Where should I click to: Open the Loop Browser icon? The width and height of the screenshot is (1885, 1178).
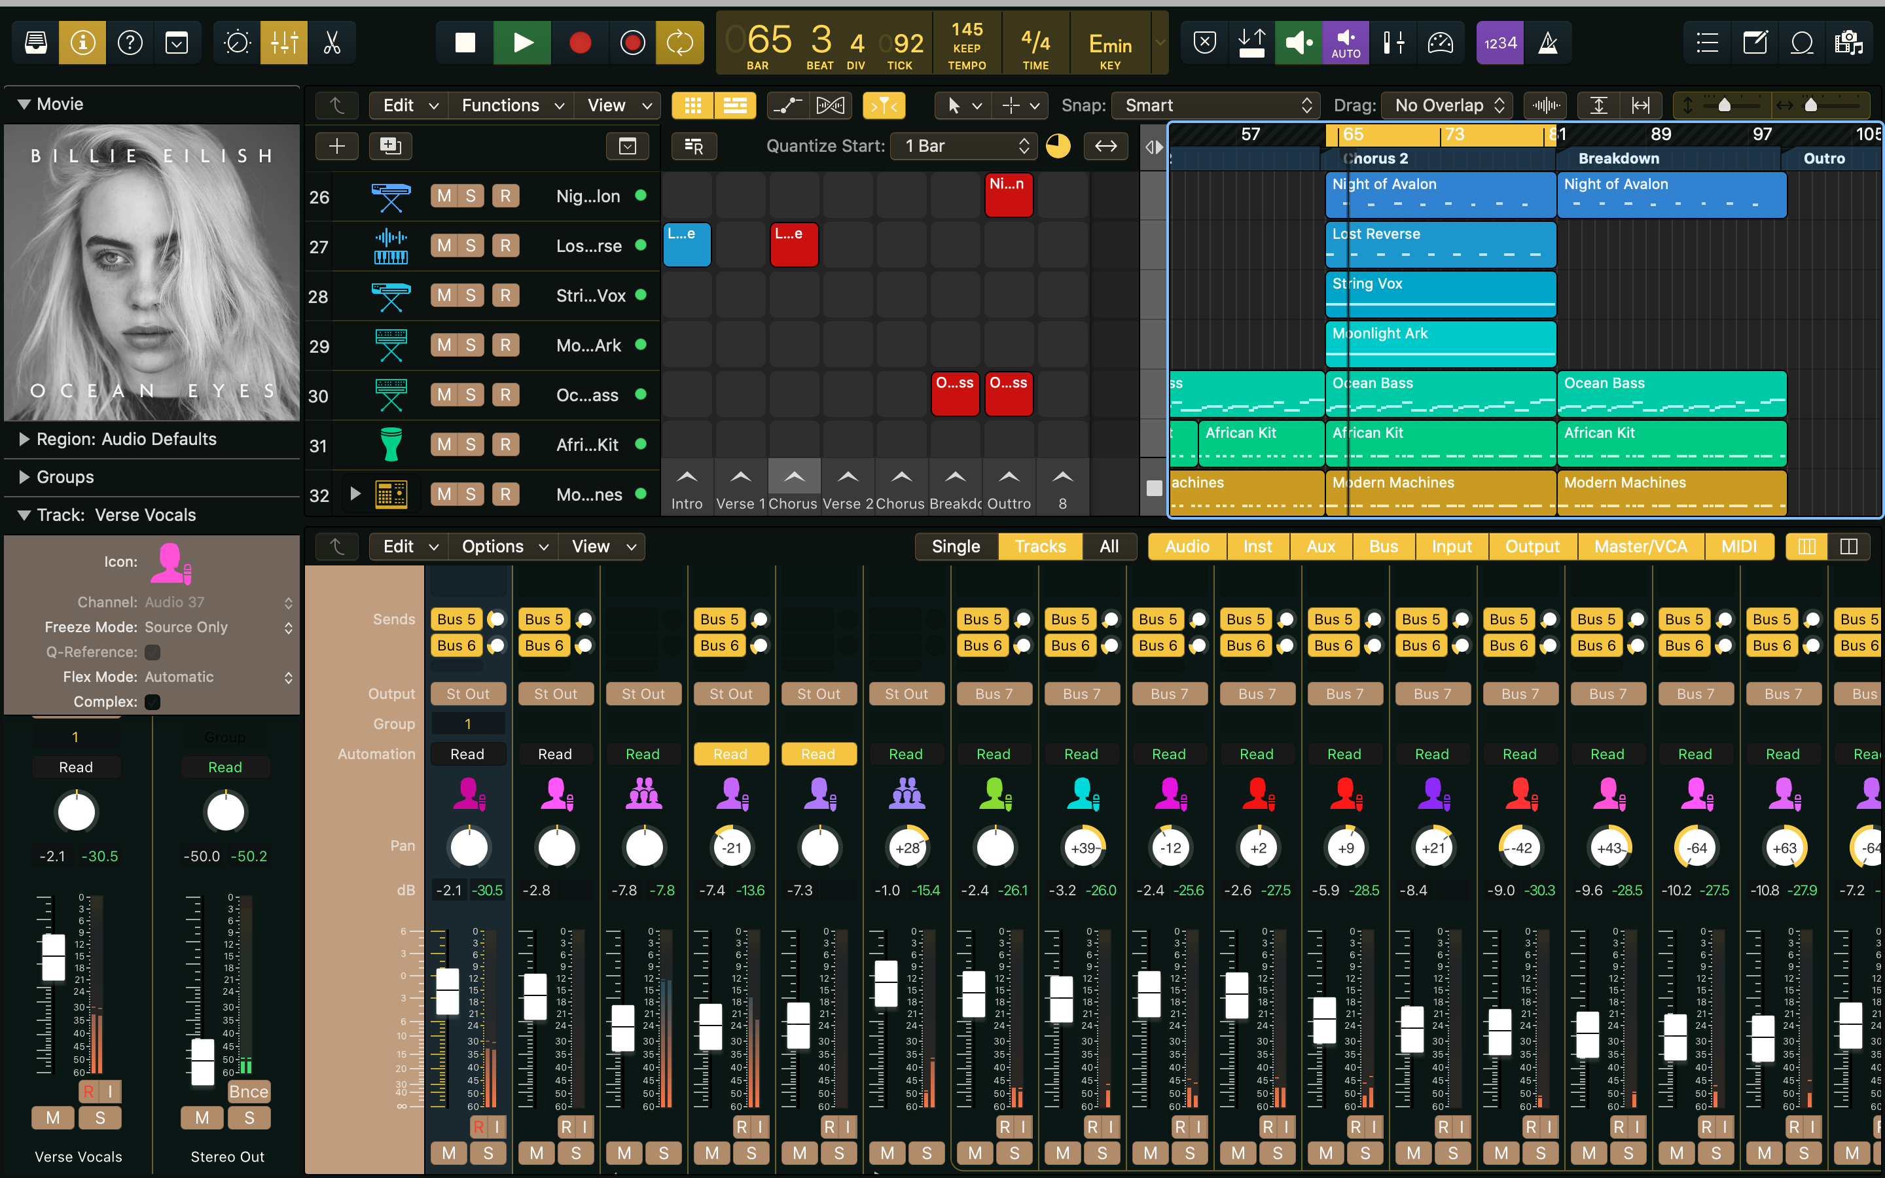point(1802,43)
